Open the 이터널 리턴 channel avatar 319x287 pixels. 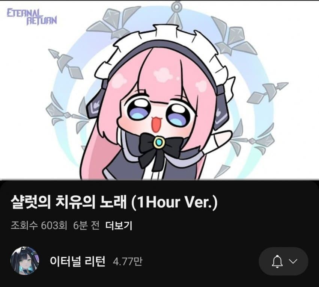click(x=25, y=261)
